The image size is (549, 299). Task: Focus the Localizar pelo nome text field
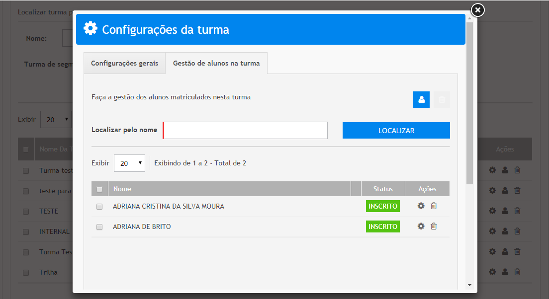[x=245, y=130]
